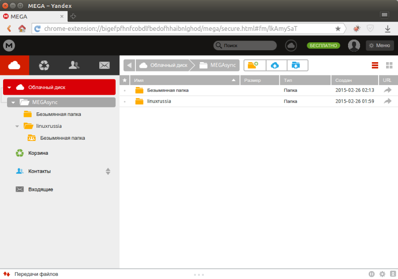Create a new folder with the folder-plus icon
This screenshot has height=279, width=398.
(255, 65)
